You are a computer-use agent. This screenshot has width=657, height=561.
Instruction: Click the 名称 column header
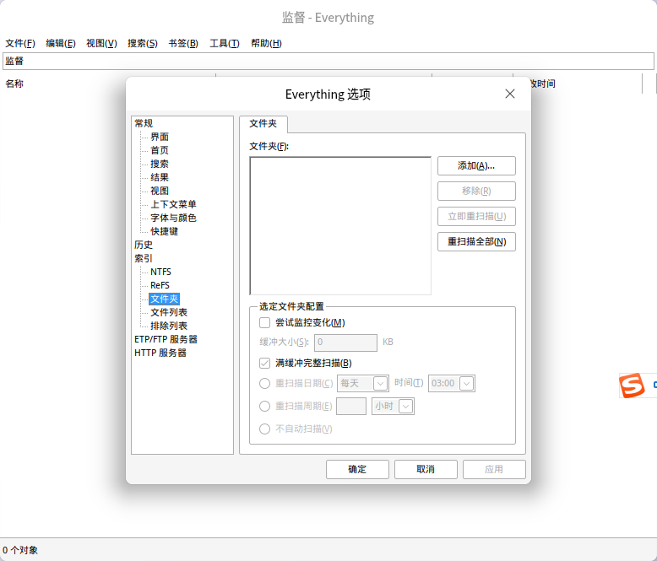pyautogui.click(x=14, y=84)
